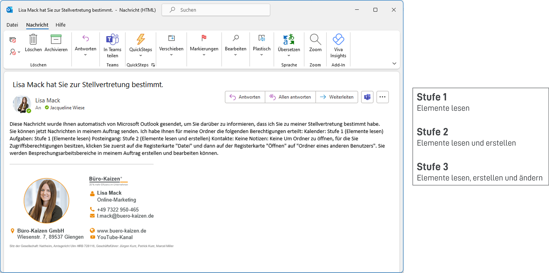Image resolution: width=549 pixels, height=273 pixels.
Task: Expand the Antworten dropdown chevron in ribbon
Action: tap(86, 55)
